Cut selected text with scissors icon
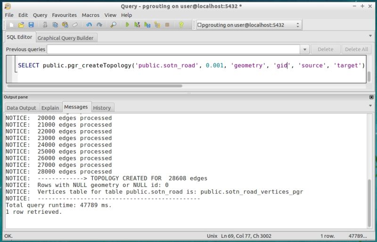 [45, 25]
